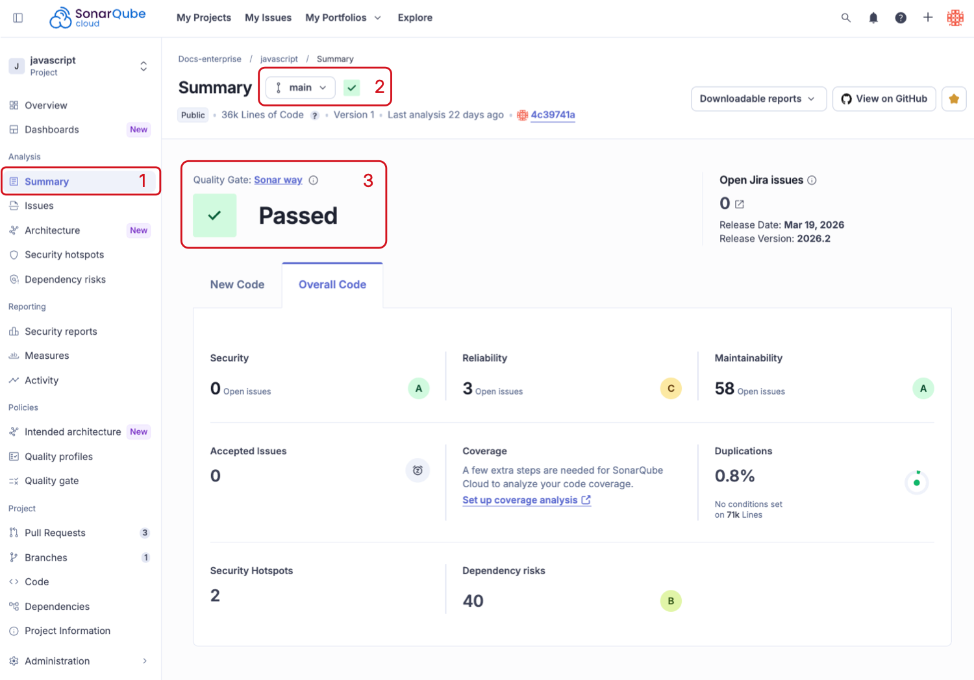Open the search

[x=846, y=18]
